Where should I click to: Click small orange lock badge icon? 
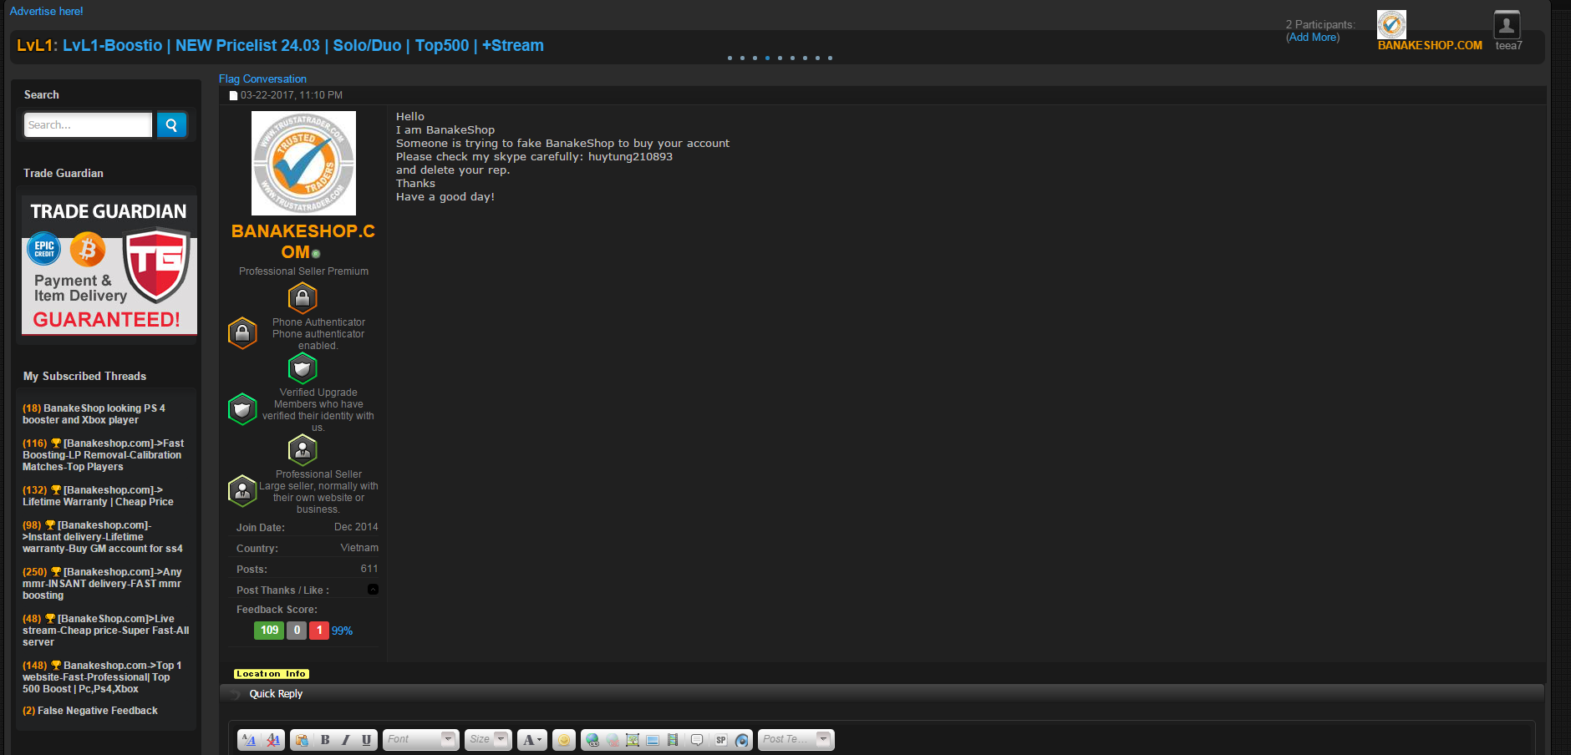[x=242, y=333]
